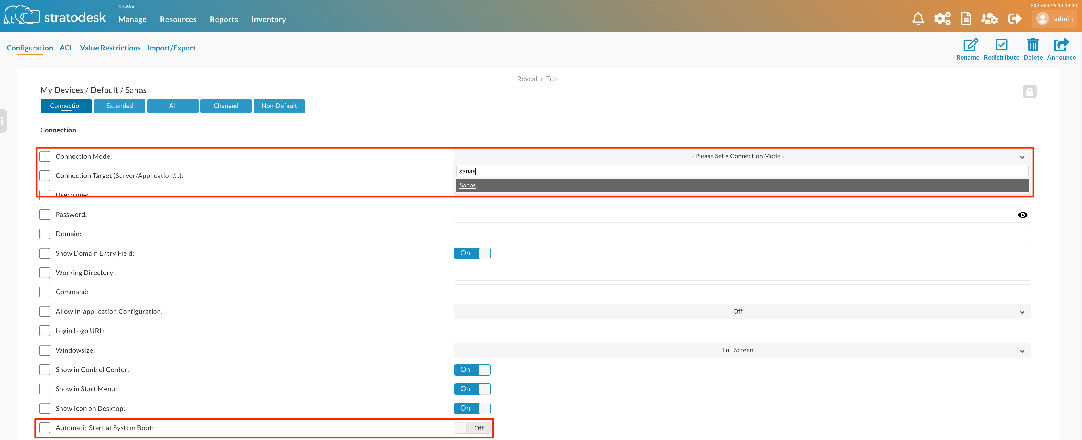Click the Rename icon
The image size is (1082, 440).
(x=970, y=45)
